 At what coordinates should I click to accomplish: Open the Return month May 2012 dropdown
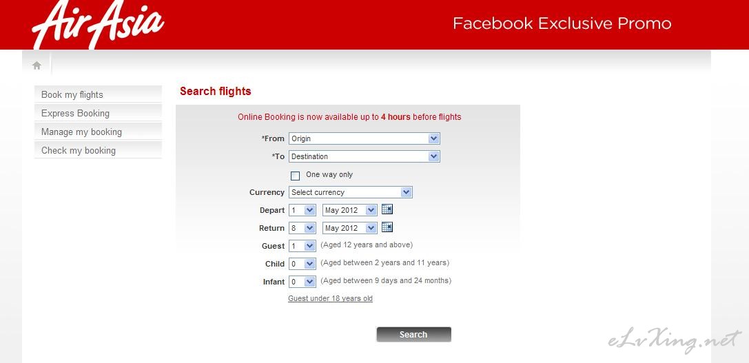pos(349,228)
